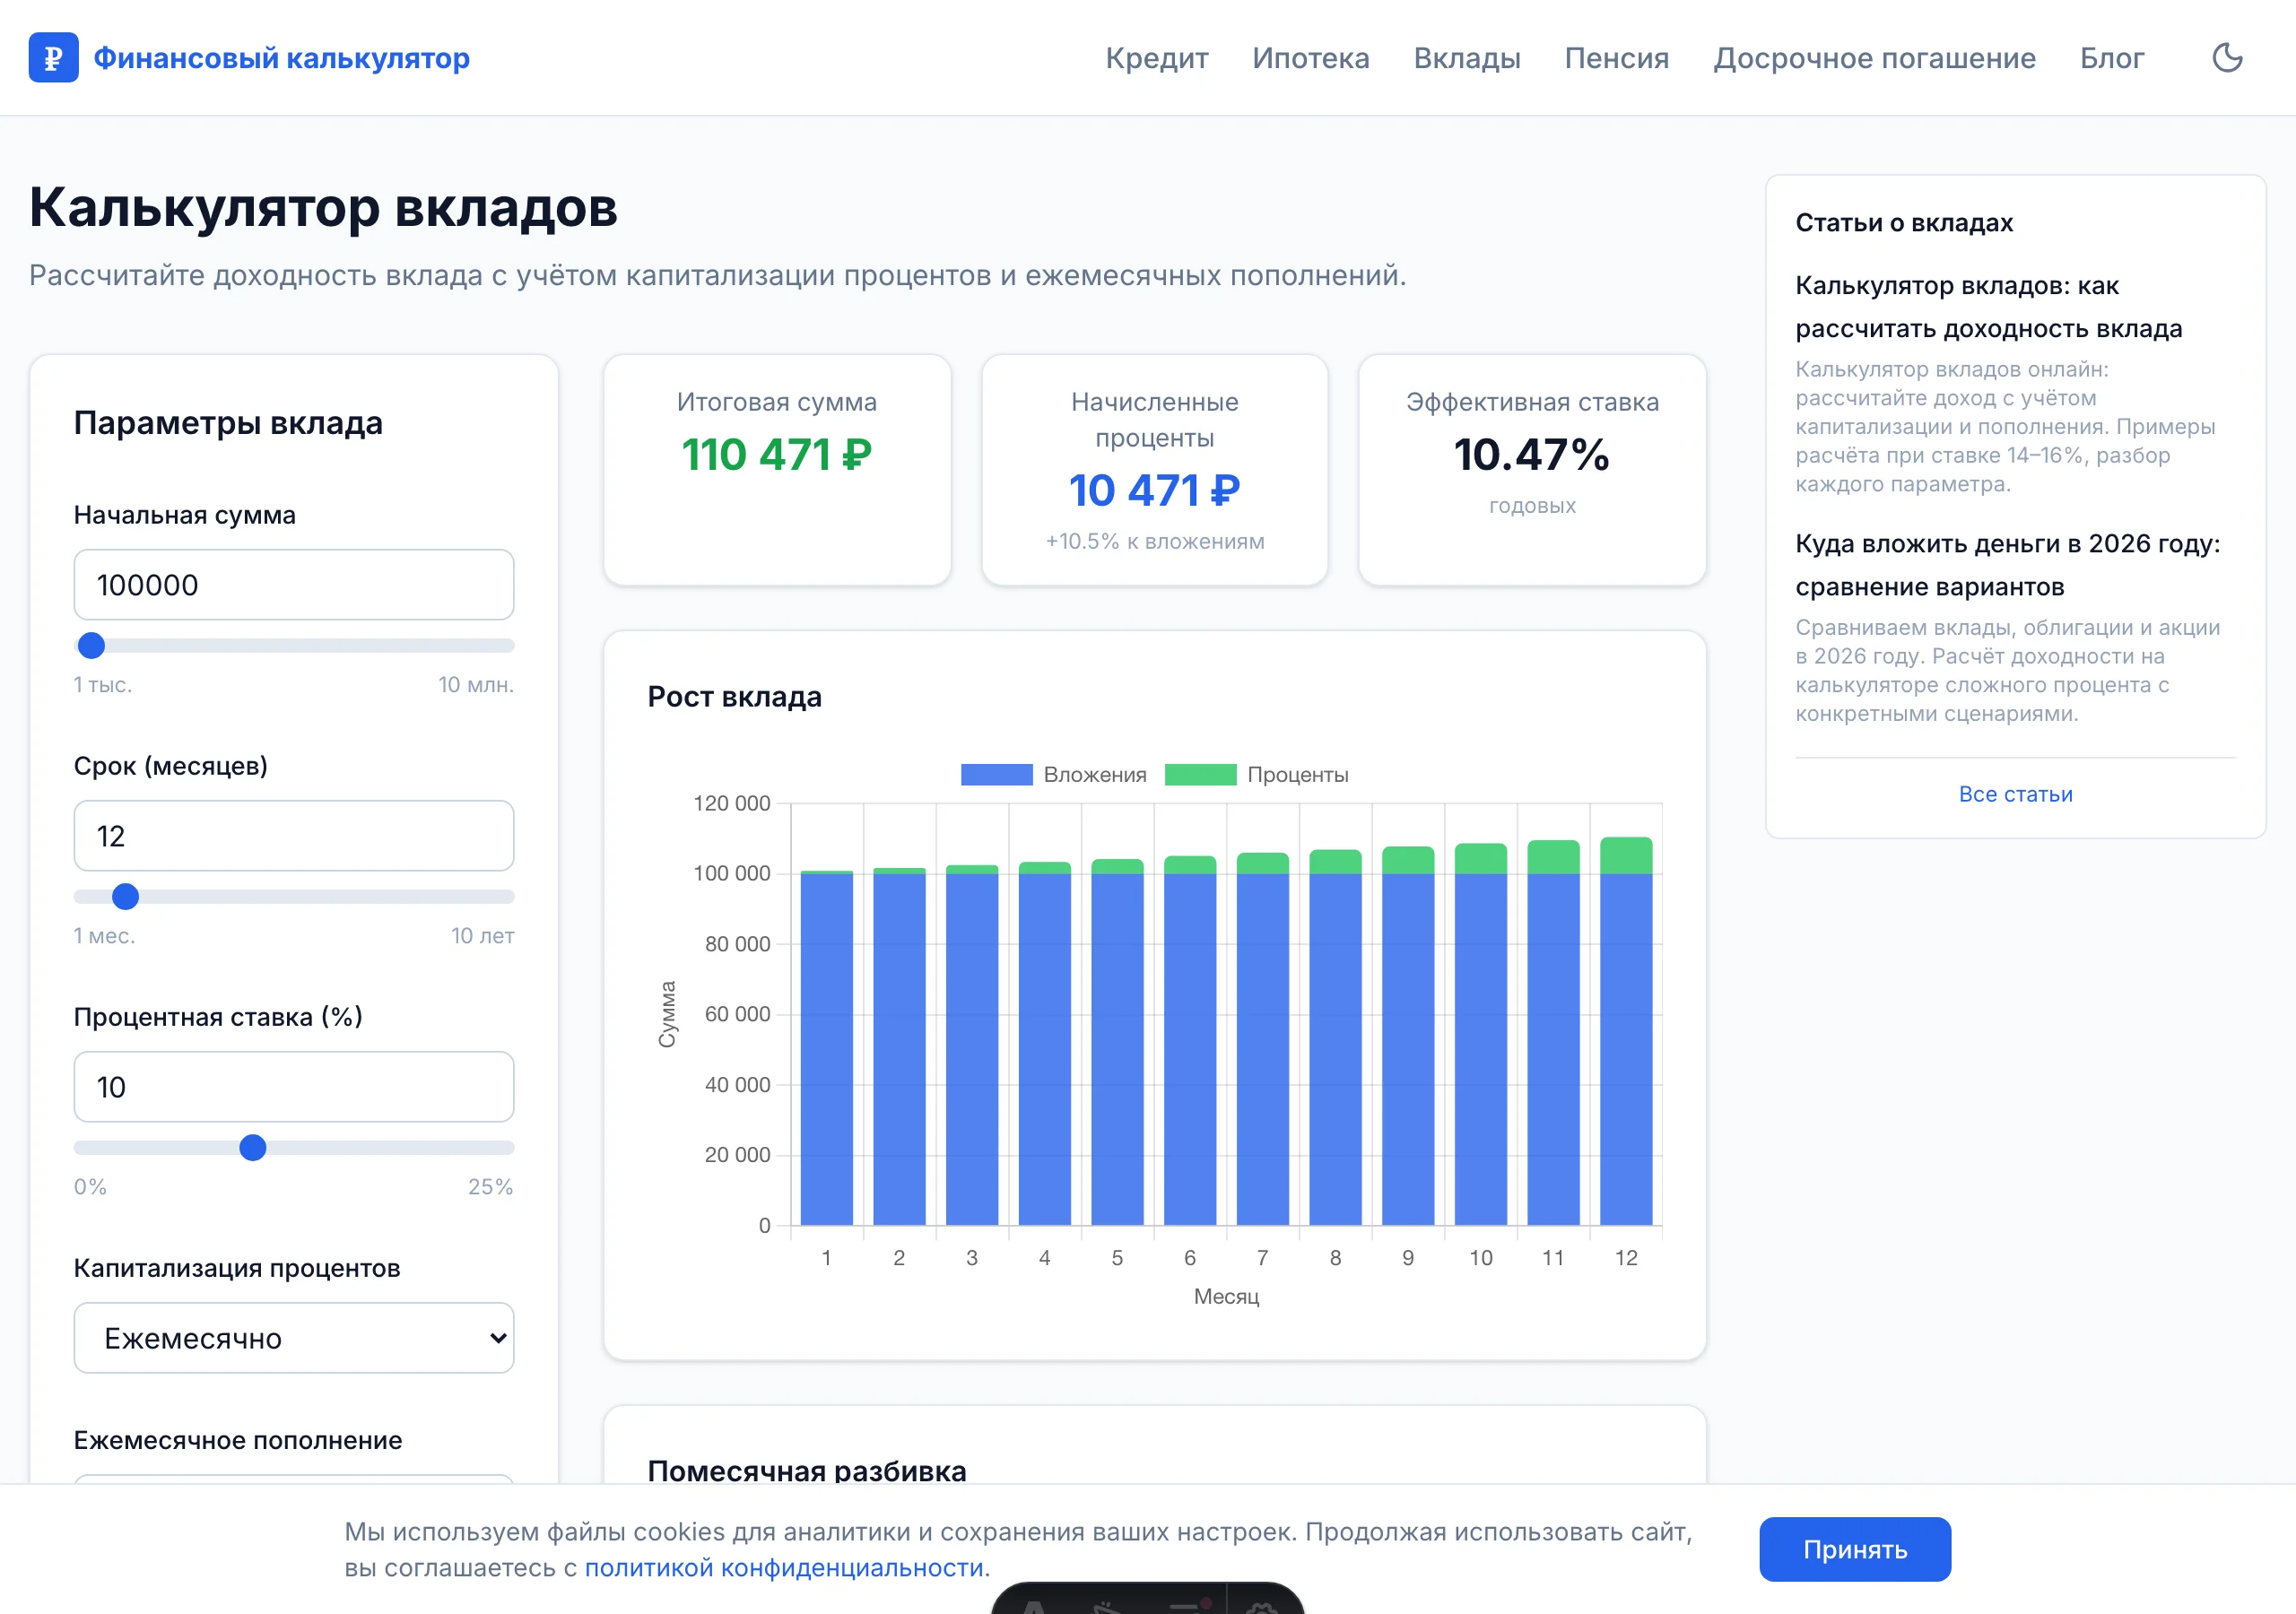Screen dimensions: 2296x1614
Task: Open the Все статьи link
Action: pos(2014,793)
